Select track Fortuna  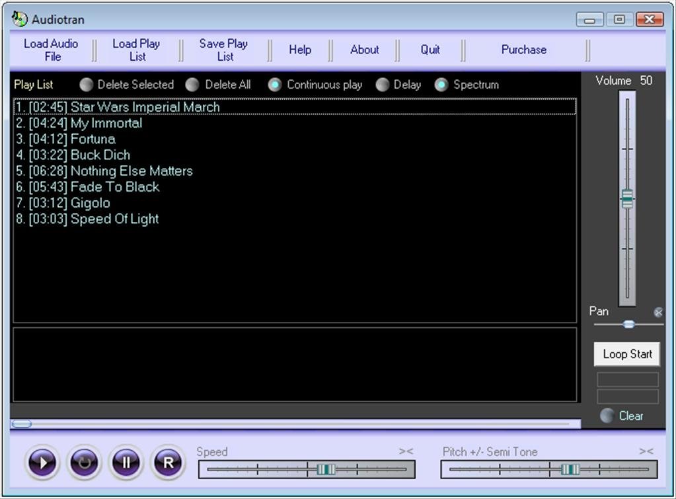click(x=295, y=139)
